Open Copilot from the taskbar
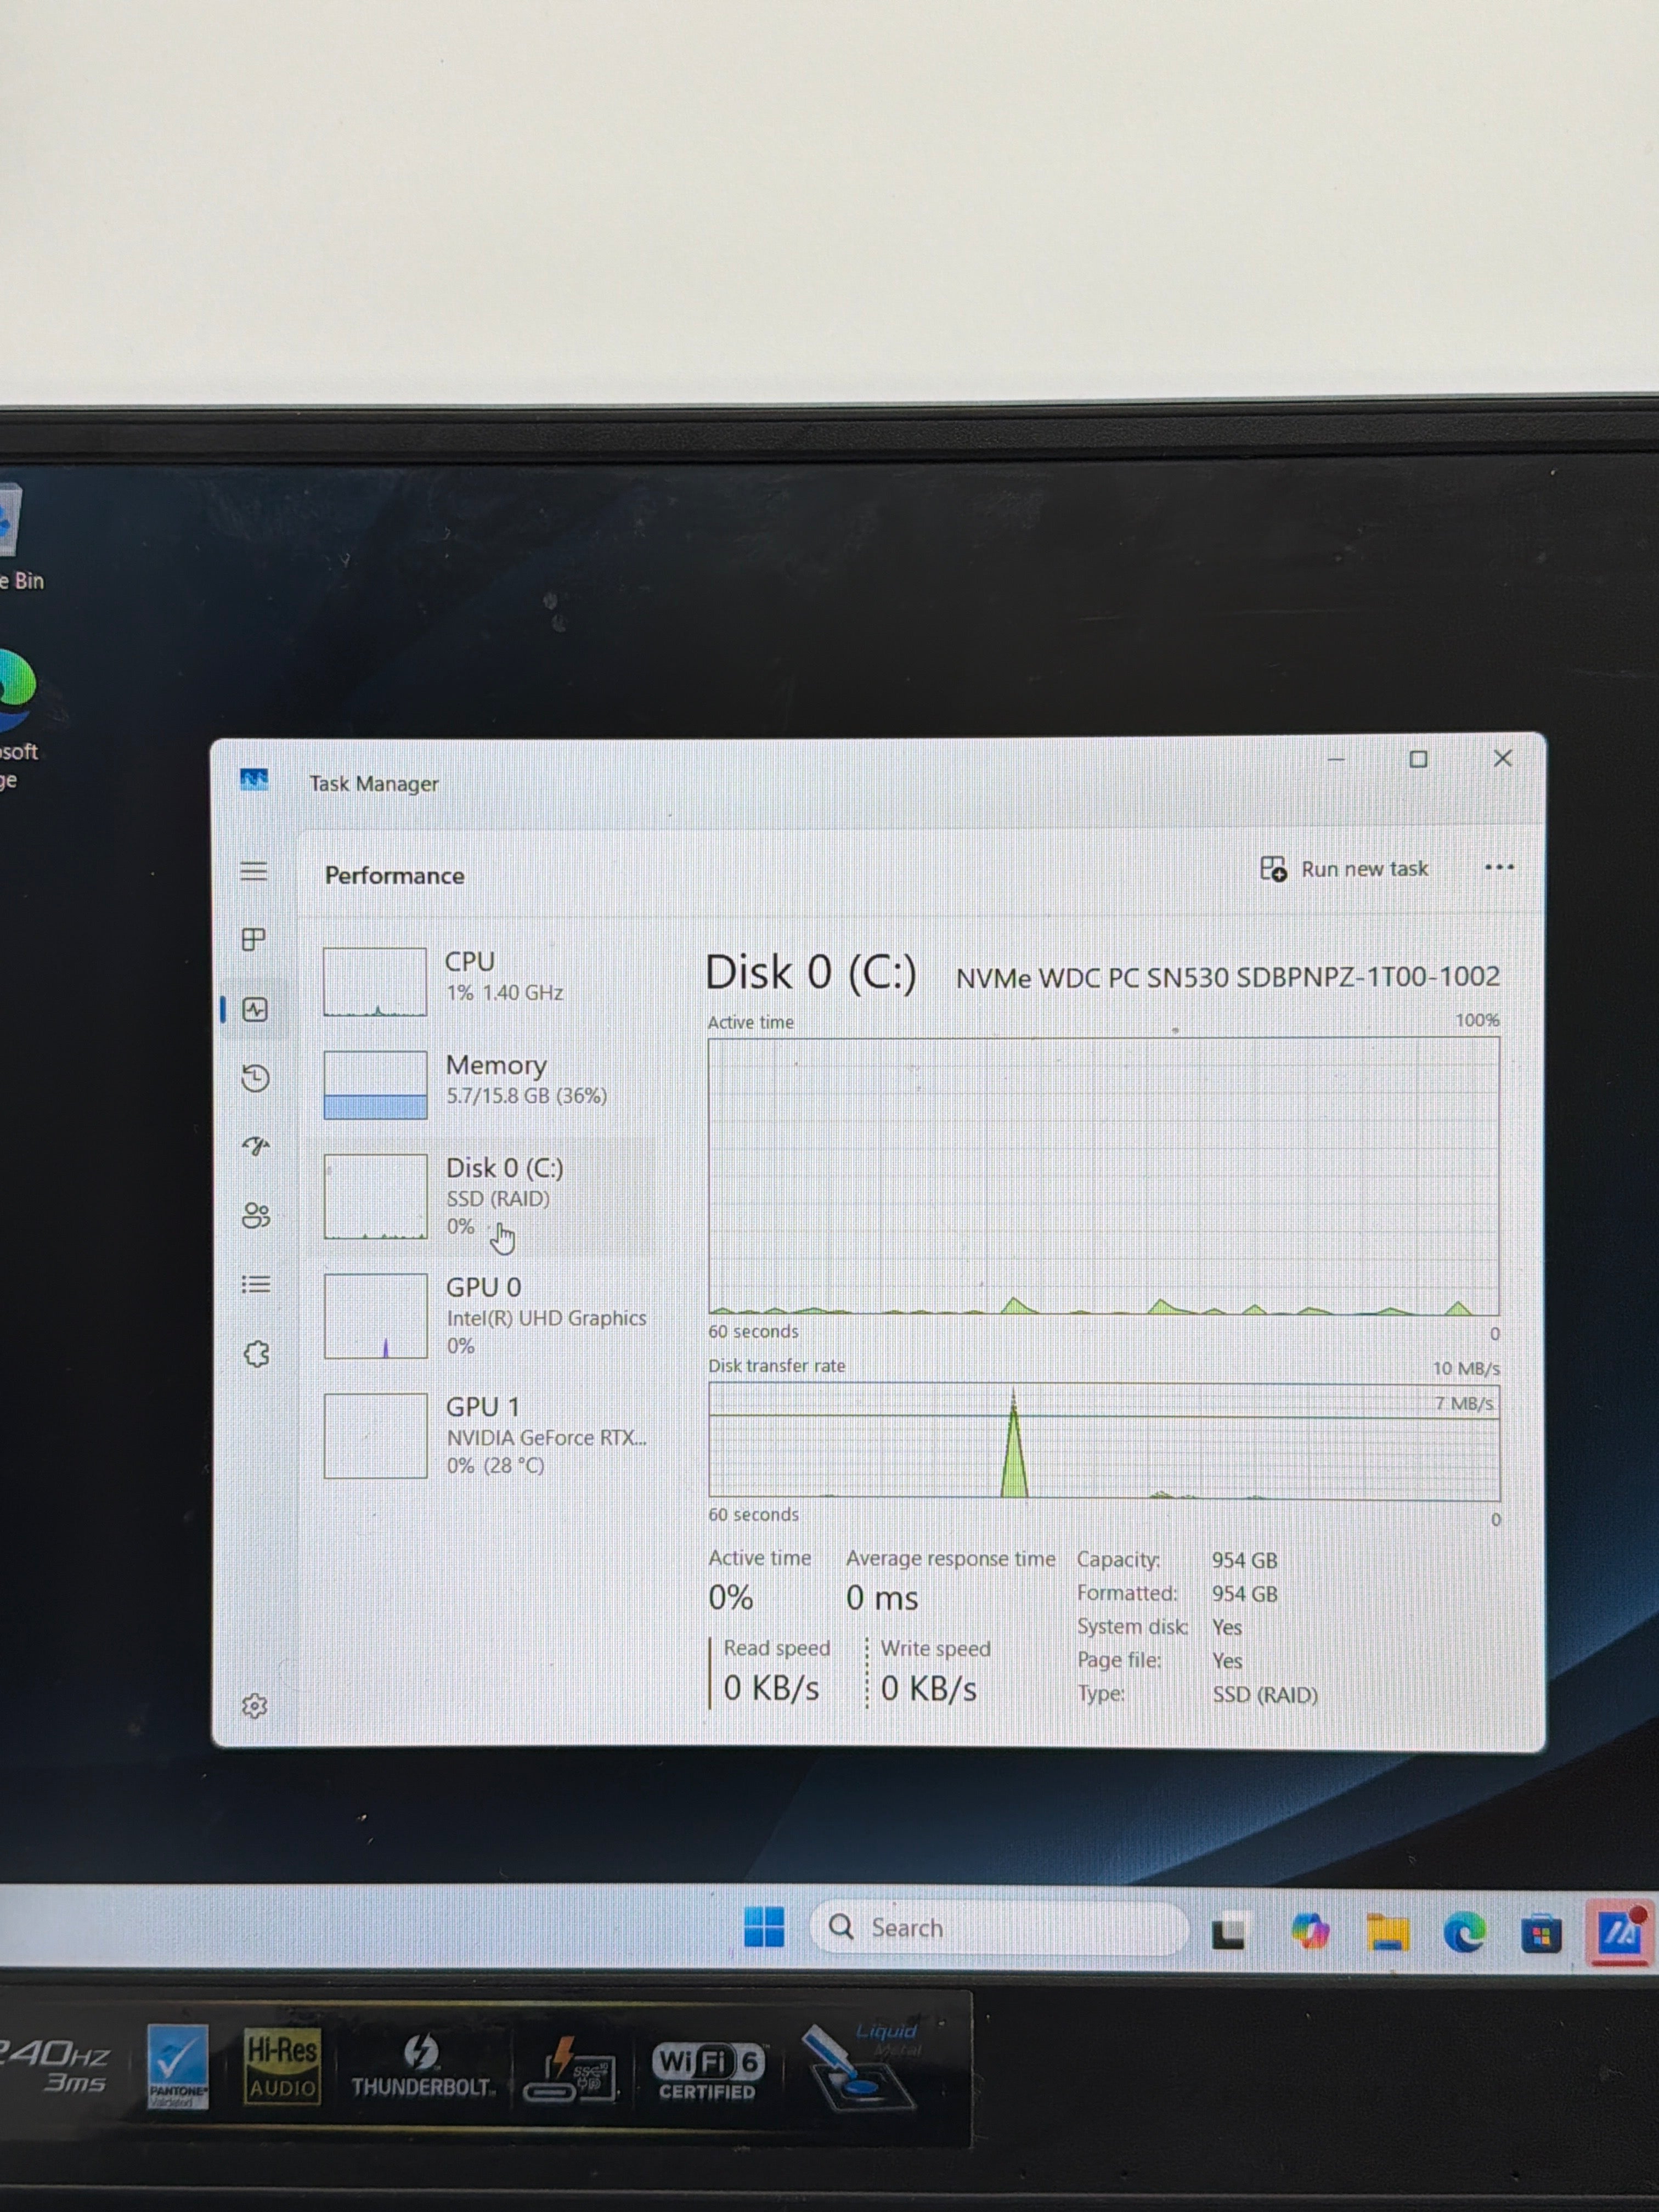Viewport: 1659px width, 2212px height. [1310, 1931]
